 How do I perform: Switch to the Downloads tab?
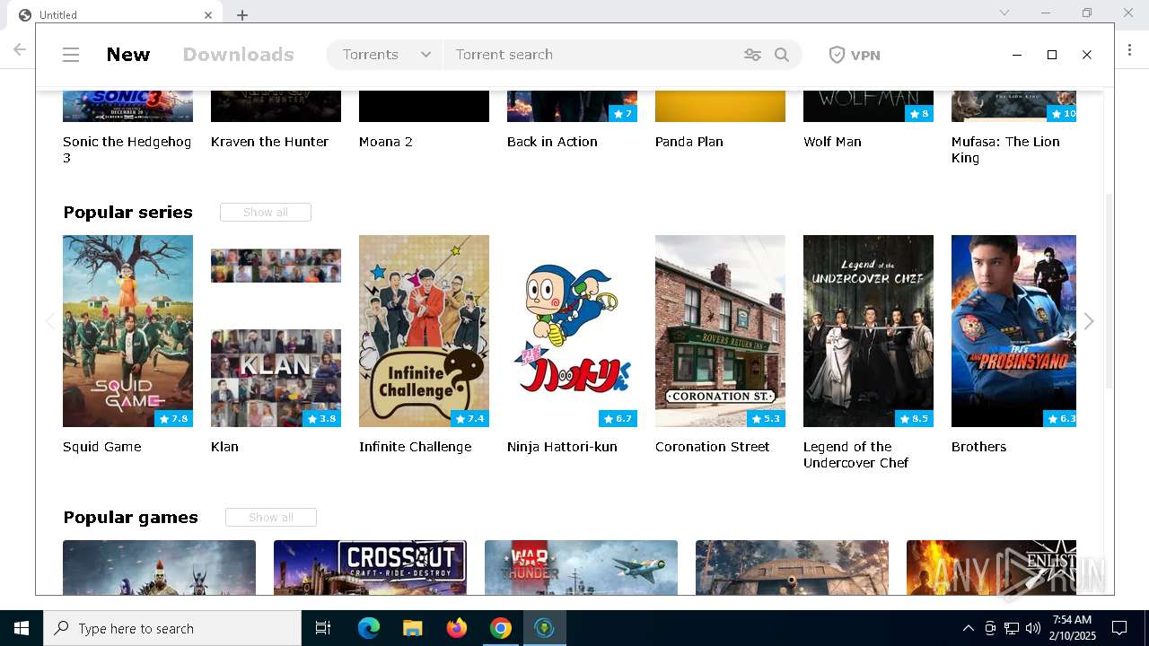point(239,55)
